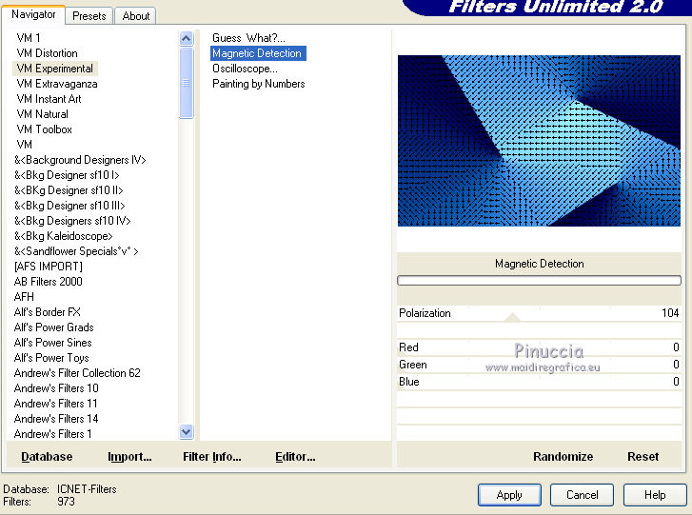This screenshot has height=515, width=692.
Task: Select Alf's Power Toys category
Action: pyautogui.click(x=51, y=358)
